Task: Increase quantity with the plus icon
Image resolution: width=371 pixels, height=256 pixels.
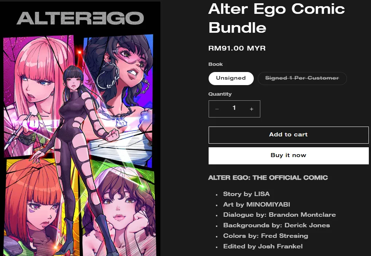Action: (252, 109)
